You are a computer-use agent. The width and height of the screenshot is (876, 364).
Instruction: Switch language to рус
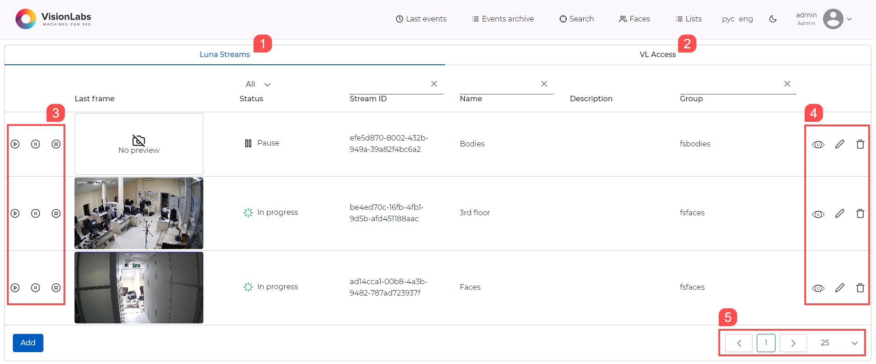(728, 19)
